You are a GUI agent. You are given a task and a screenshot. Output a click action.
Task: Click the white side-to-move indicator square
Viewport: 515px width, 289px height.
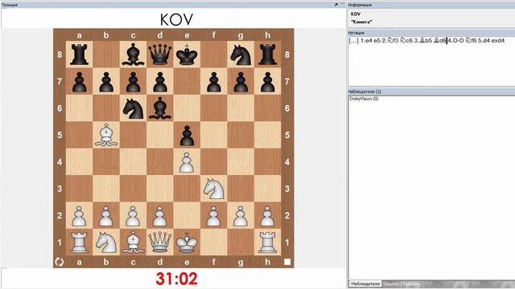coord(287,262)
